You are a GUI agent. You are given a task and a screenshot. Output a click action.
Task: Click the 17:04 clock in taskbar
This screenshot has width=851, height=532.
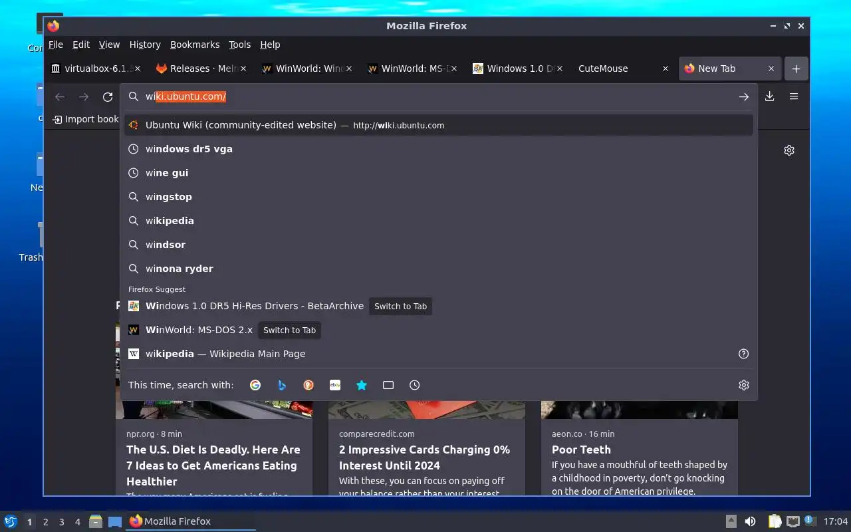836,521
